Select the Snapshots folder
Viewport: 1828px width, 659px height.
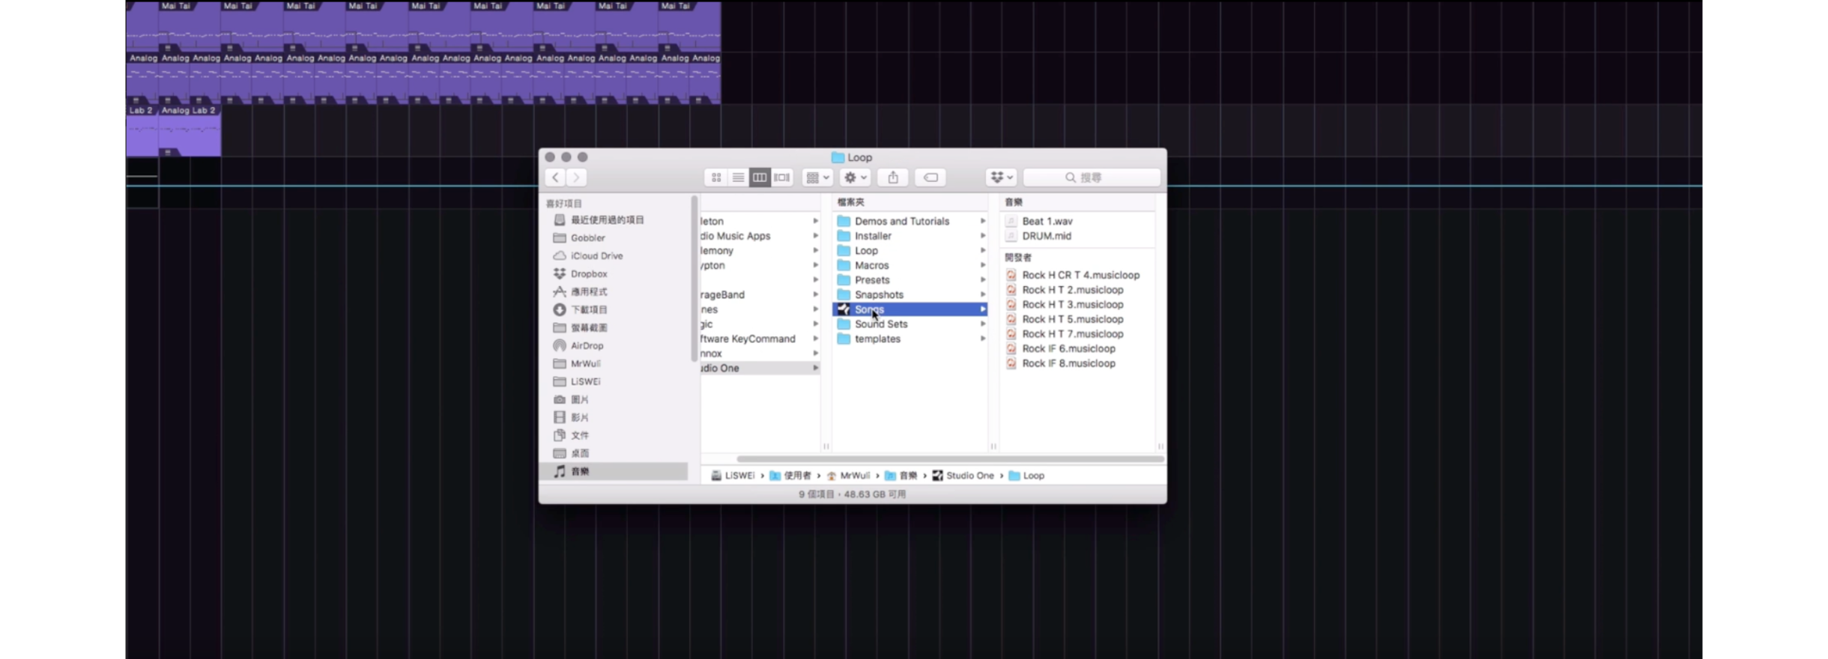click(910, 295)
